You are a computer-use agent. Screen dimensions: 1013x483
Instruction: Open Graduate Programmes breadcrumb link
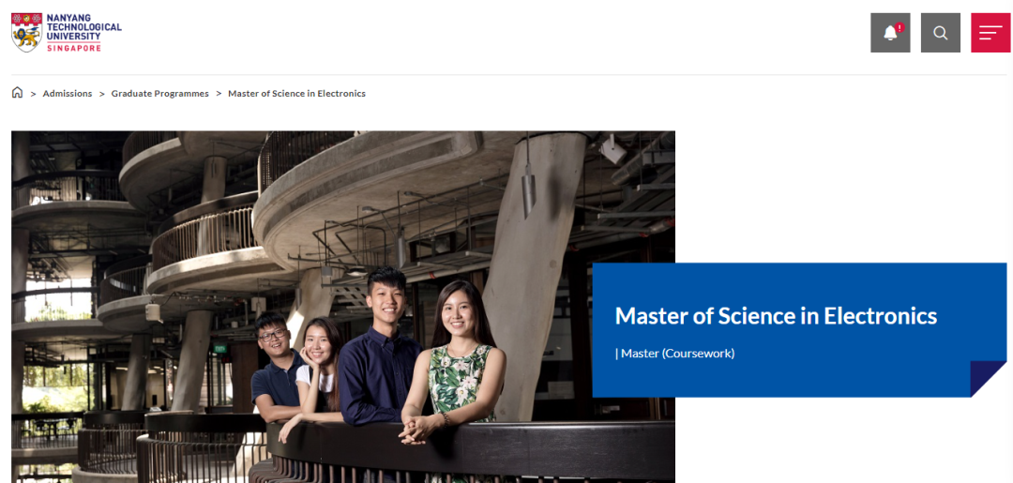coord(159,94)
